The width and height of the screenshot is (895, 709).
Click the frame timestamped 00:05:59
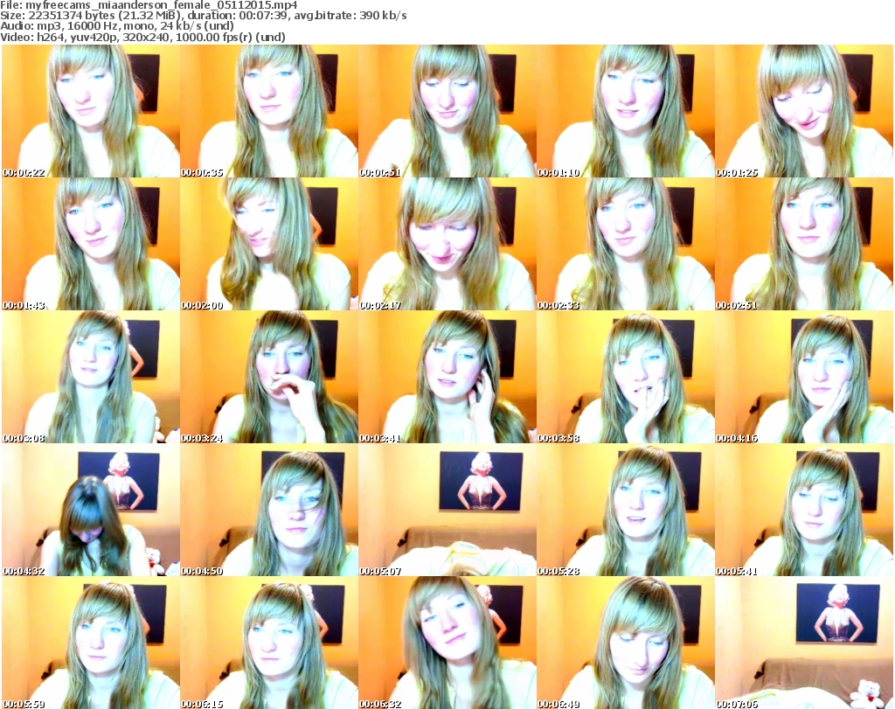pyautogui.click(x=91, y=643)
